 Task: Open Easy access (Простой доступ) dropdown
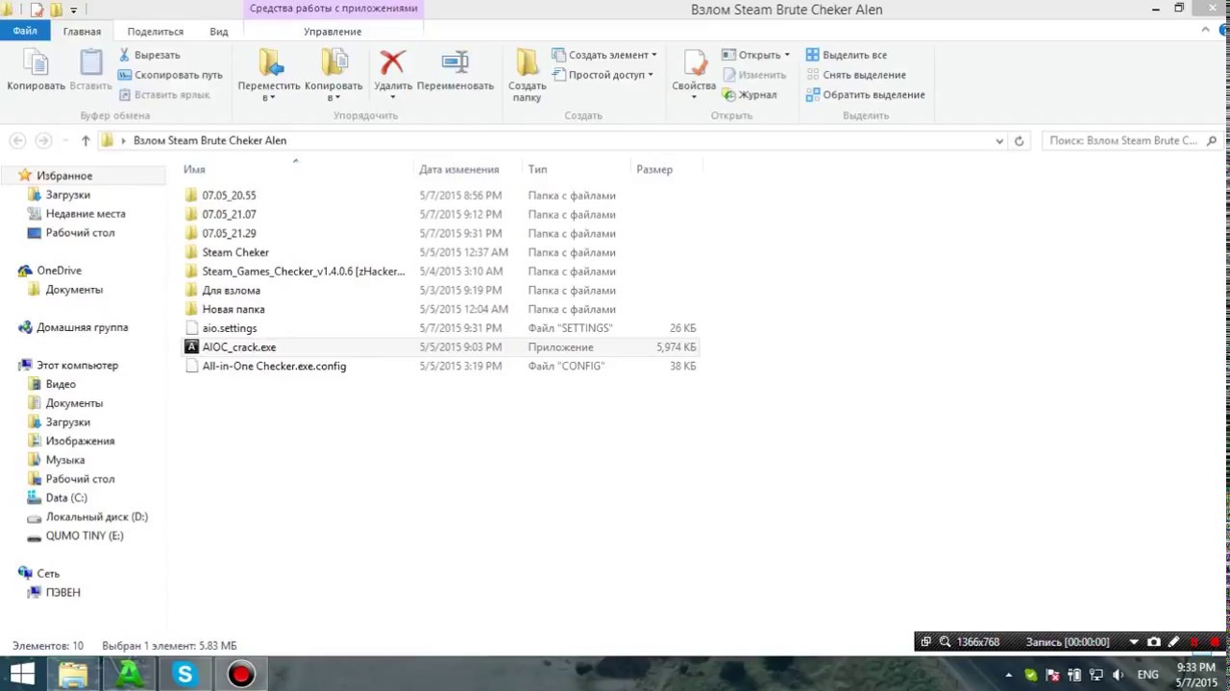click(x=603, y=75)
